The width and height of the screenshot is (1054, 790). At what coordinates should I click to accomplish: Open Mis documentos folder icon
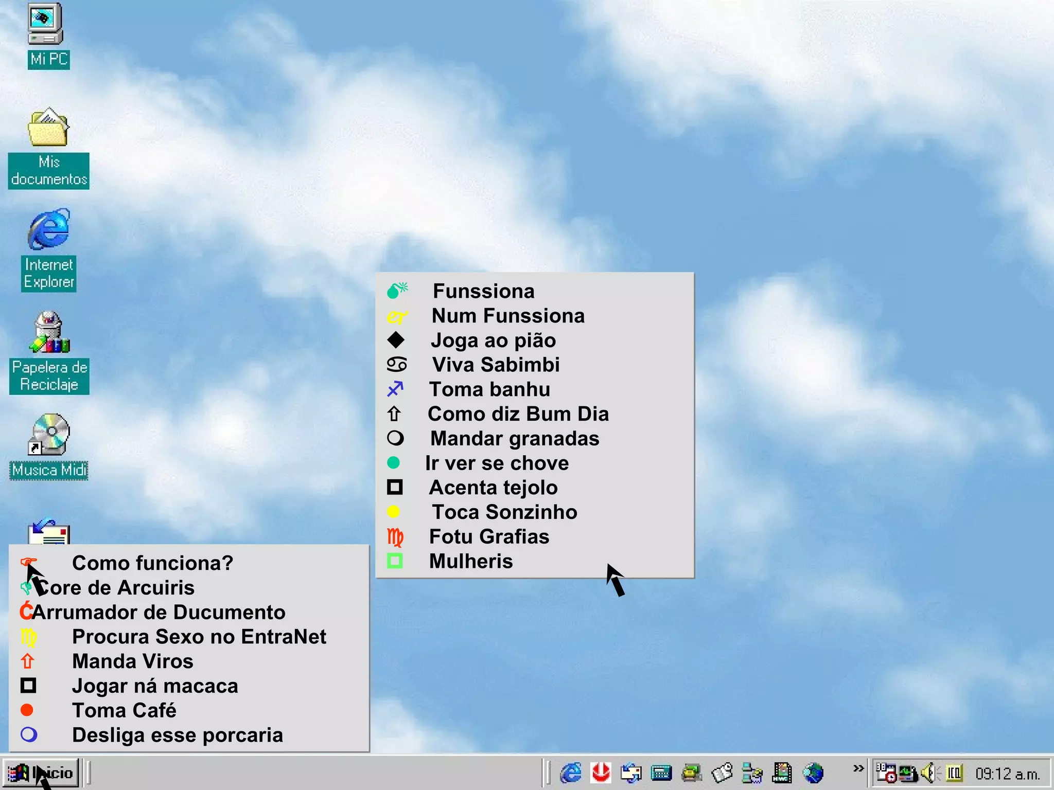[x=48, y=129]
